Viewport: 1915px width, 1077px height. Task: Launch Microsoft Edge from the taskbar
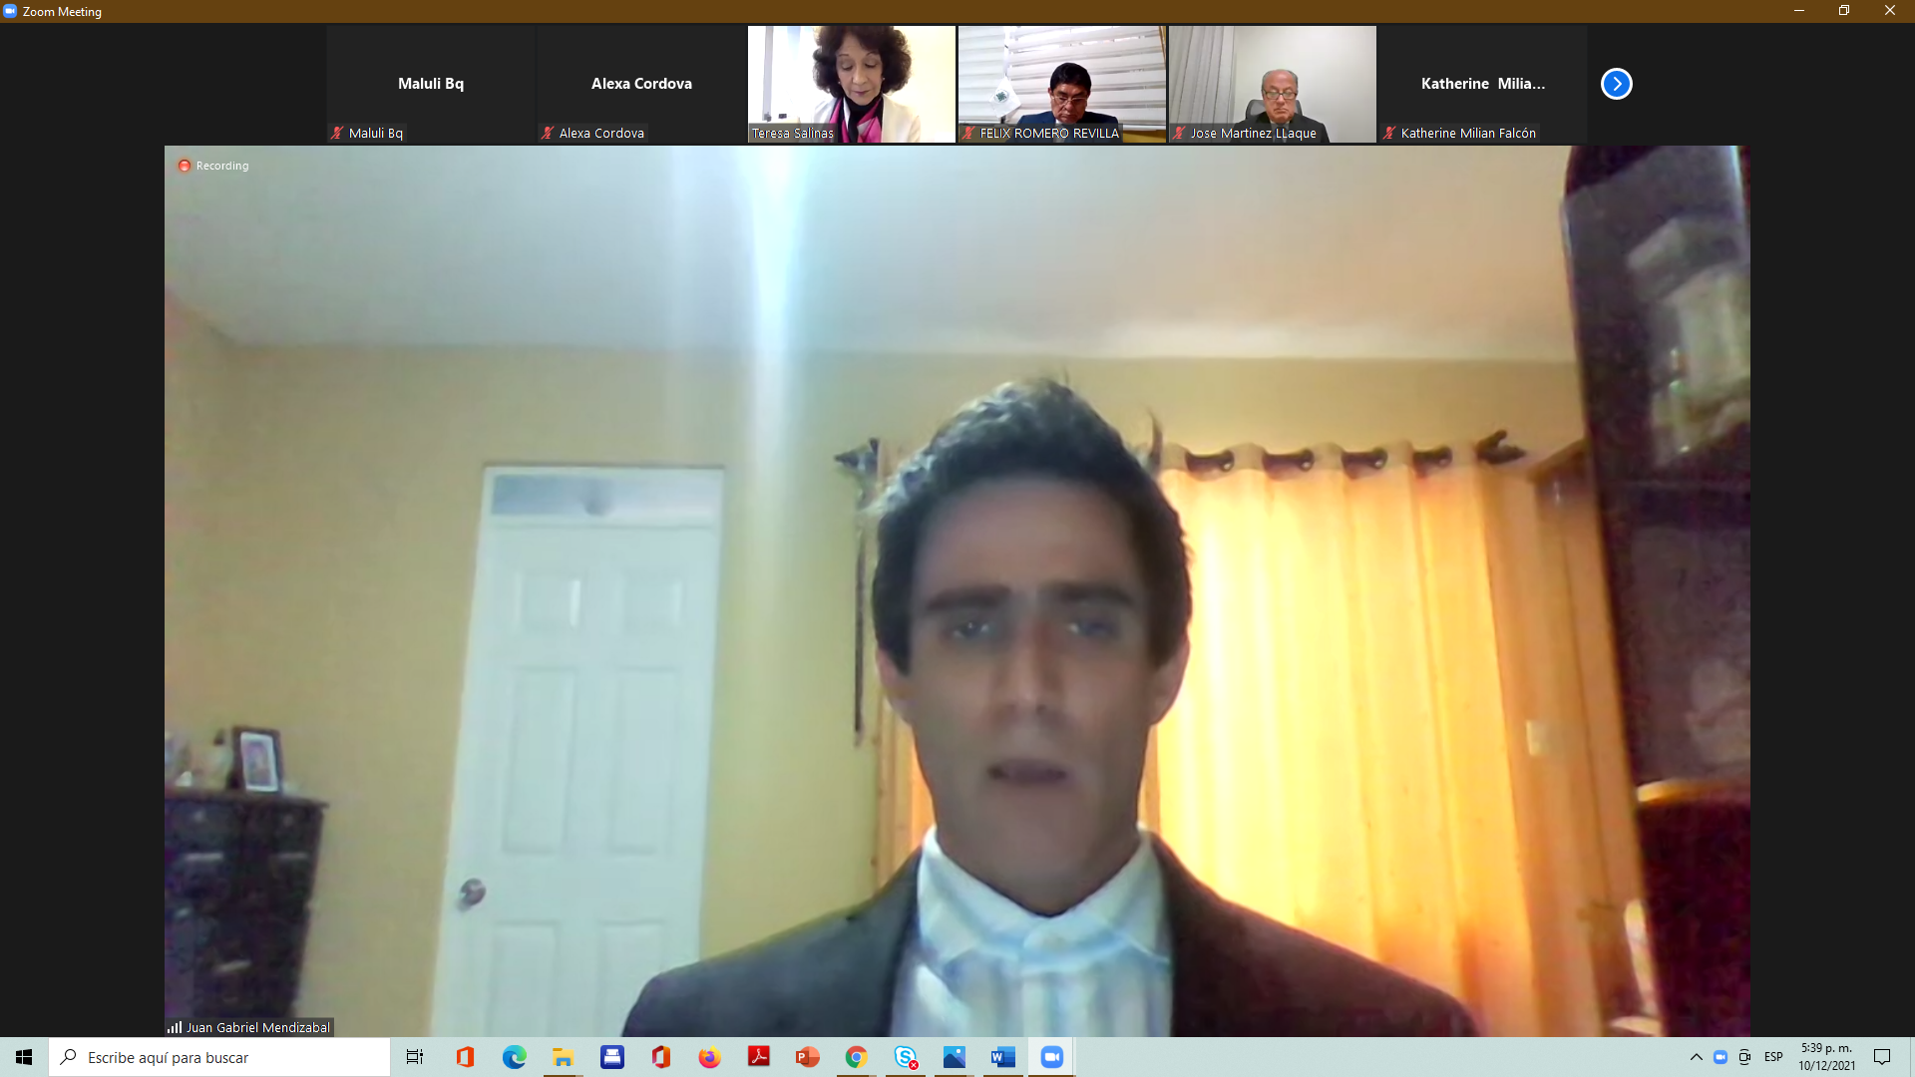[514, 1057]
